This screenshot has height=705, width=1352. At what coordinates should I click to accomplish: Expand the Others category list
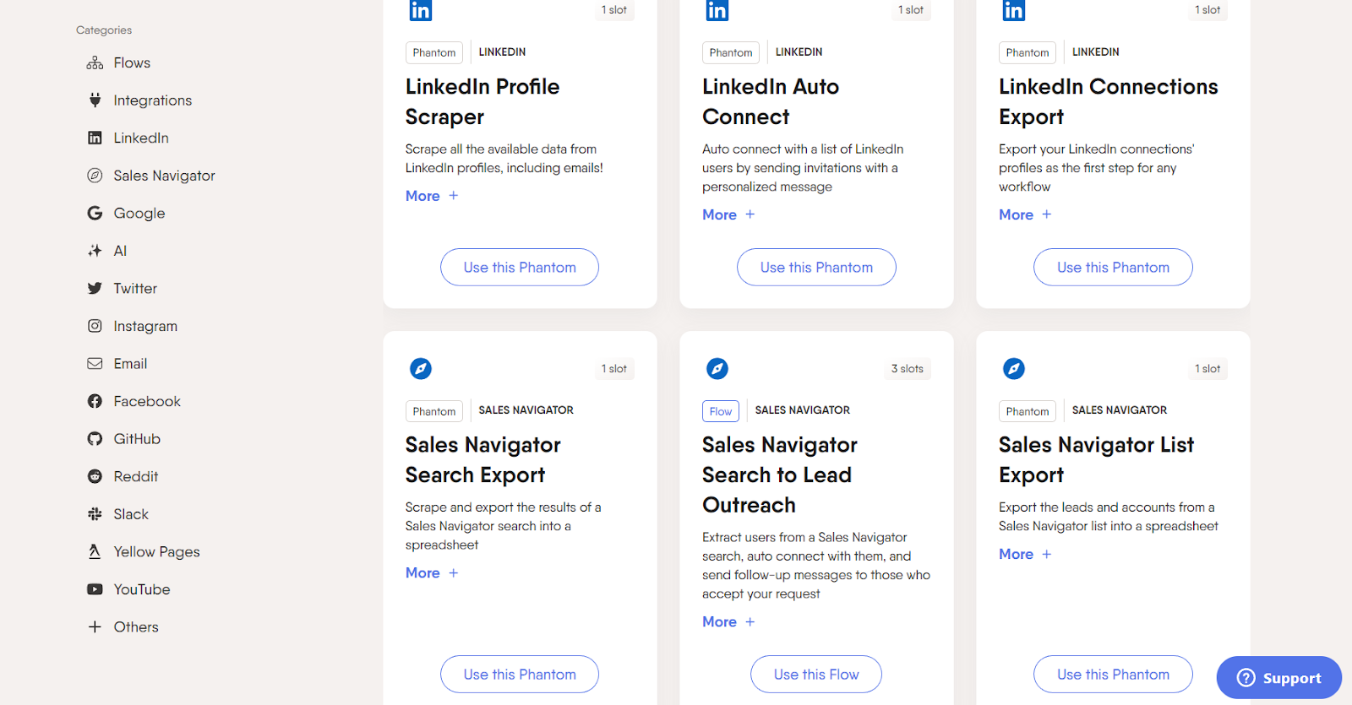pos(136,626)
